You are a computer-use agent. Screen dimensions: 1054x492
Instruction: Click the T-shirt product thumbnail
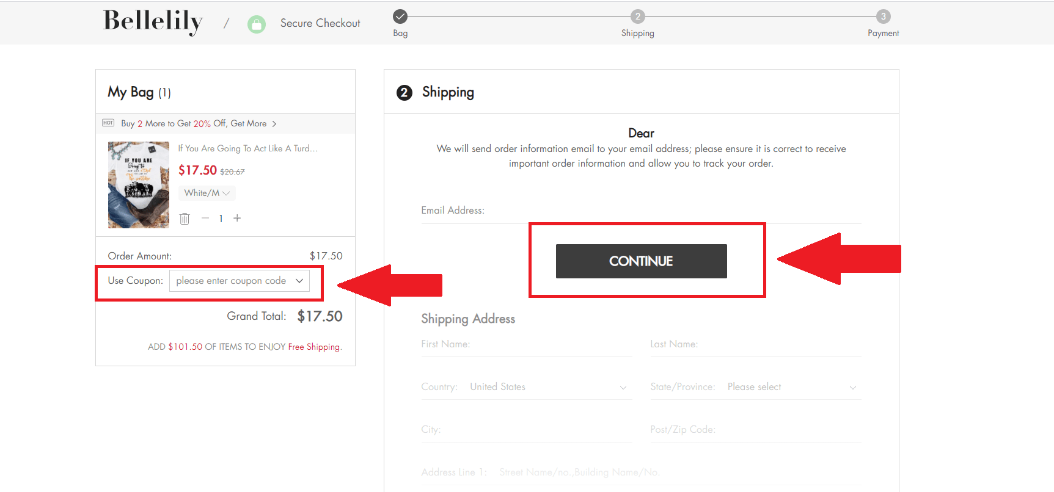coord(139,185)
